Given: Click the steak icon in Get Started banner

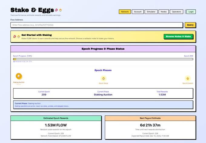Looking at the screenshot, I should tap(15, 37).
